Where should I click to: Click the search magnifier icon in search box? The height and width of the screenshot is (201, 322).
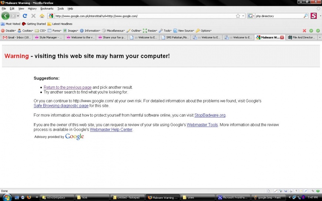[306, 16]
